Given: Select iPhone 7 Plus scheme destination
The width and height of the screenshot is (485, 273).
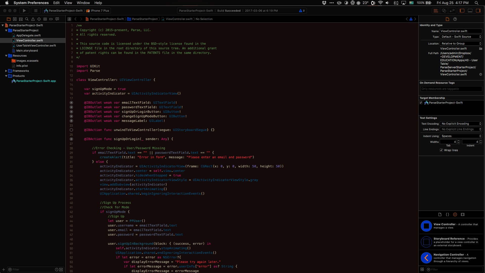Looking at the screenshot, I should coord(100,11).
